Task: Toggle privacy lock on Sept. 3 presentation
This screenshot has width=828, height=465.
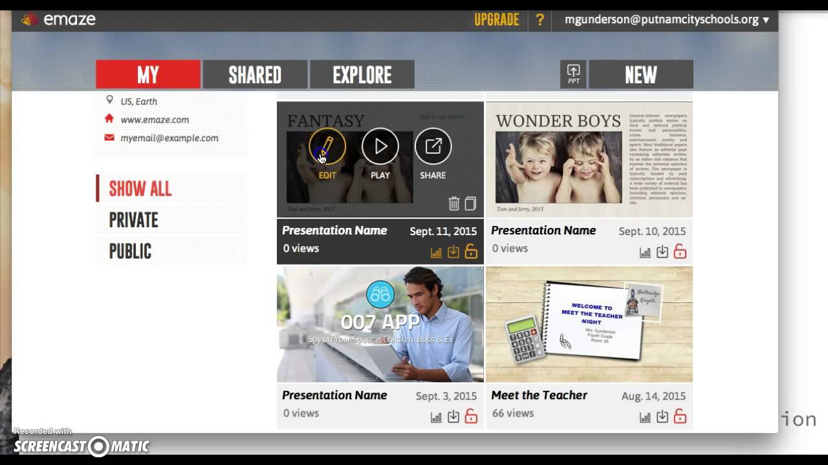Action: [471, 417]
